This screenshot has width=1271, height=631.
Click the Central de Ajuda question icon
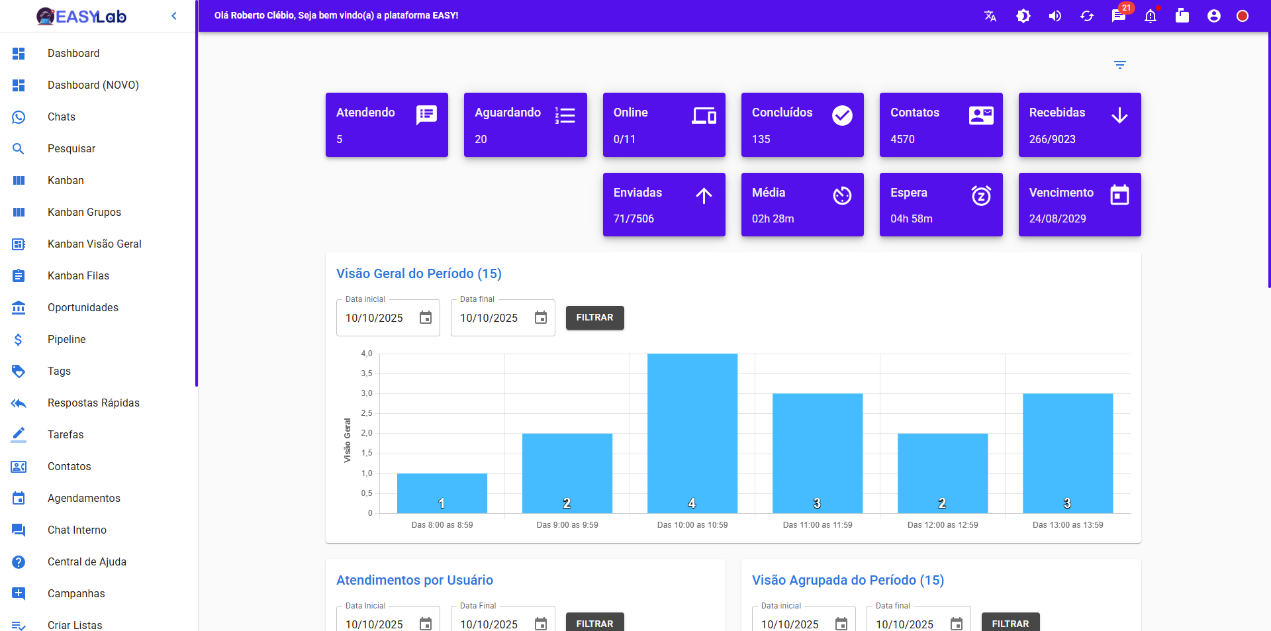pyautogui.click(x=19, y=561)
